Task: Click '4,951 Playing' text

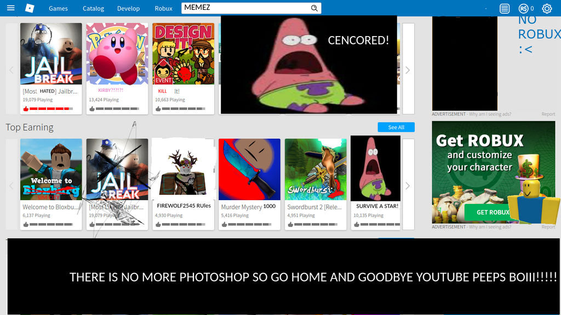Action: (301, 215)
